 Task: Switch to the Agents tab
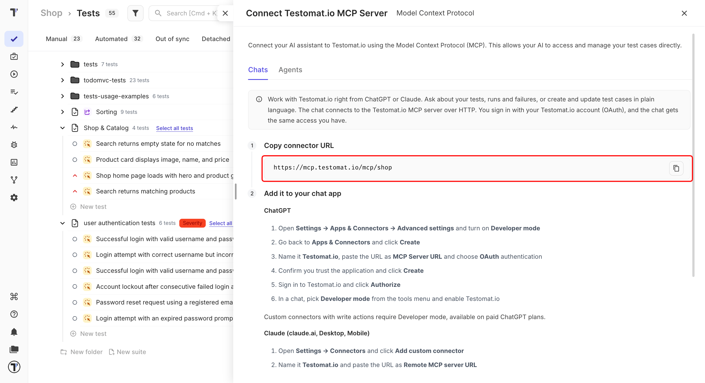pos(290,70)
